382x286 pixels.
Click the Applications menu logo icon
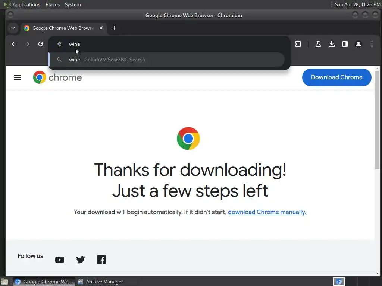[7, 4]
